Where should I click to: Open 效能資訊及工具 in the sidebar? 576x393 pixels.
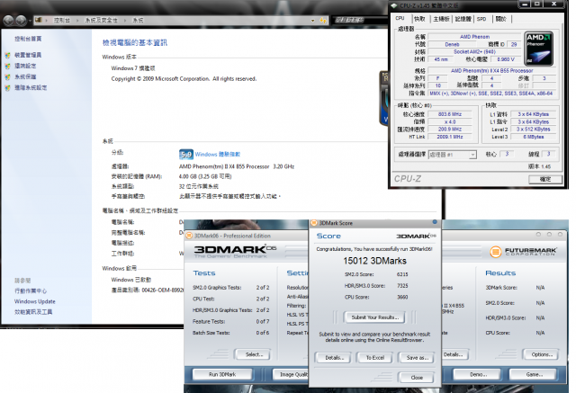(x=33, y=312)
